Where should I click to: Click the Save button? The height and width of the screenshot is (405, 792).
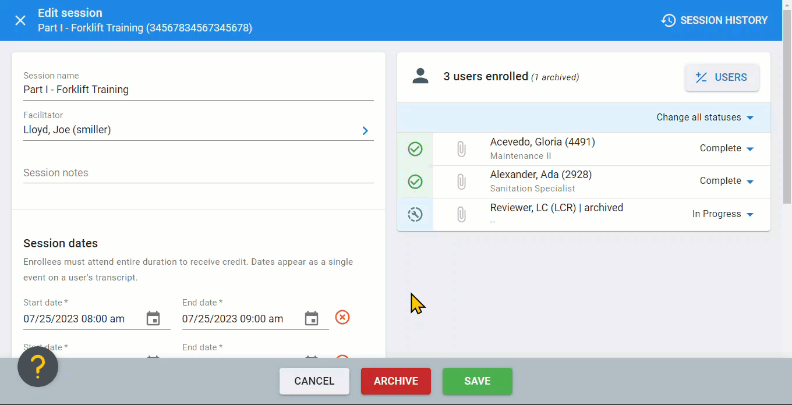click(477, 381)
